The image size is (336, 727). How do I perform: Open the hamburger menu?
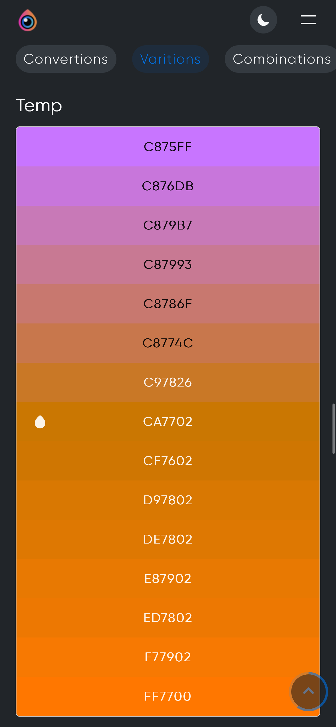tap(308, 20)
